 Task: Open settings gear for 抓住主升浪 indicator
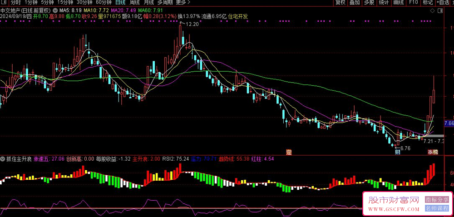[x=4, y=159]
